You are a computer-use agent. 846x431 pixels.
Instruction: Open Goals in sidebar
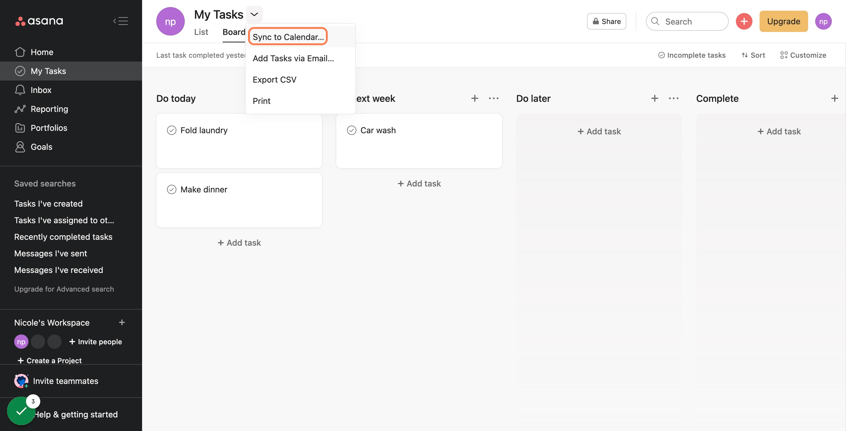71,147
